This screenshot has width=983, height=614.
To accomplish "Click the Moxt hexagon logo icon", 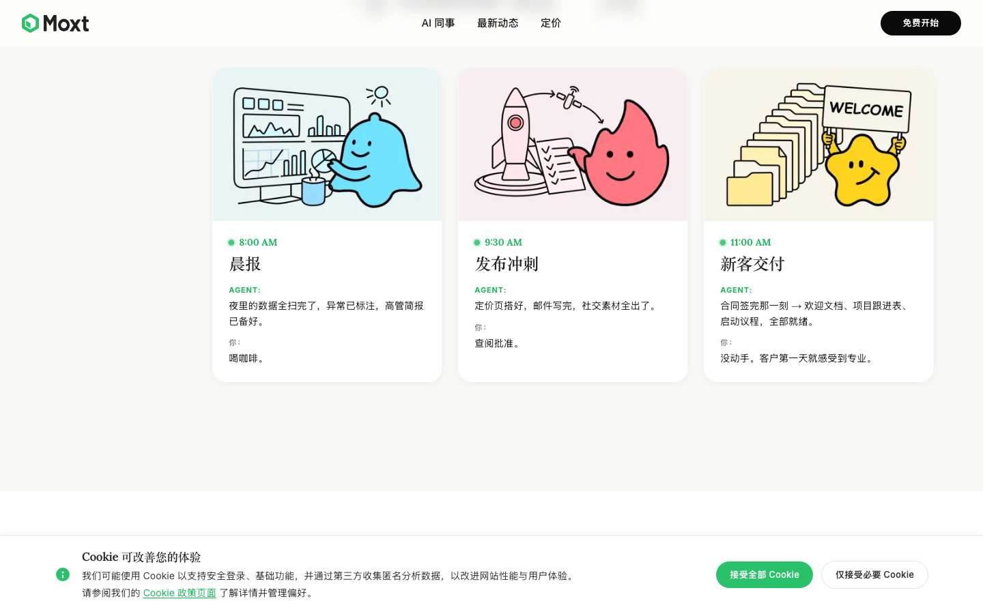I will click(x=30, y=23).
